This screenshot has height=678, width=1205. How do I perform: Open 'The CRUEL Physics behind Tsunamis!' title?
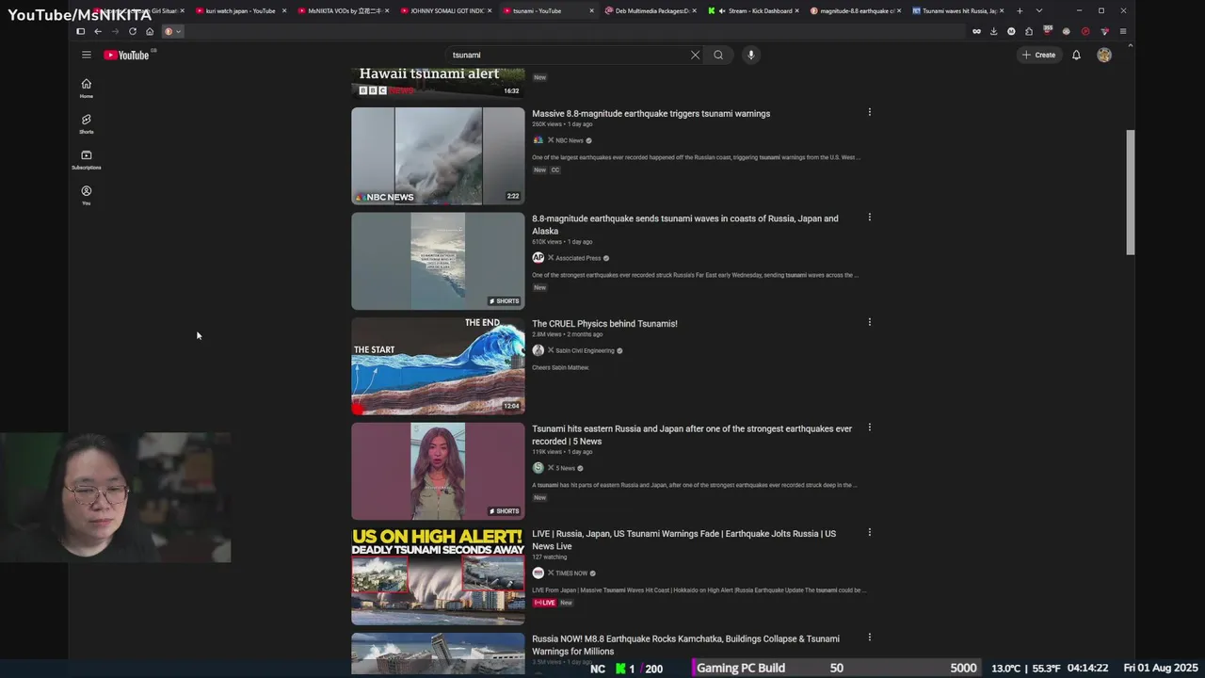604,324
